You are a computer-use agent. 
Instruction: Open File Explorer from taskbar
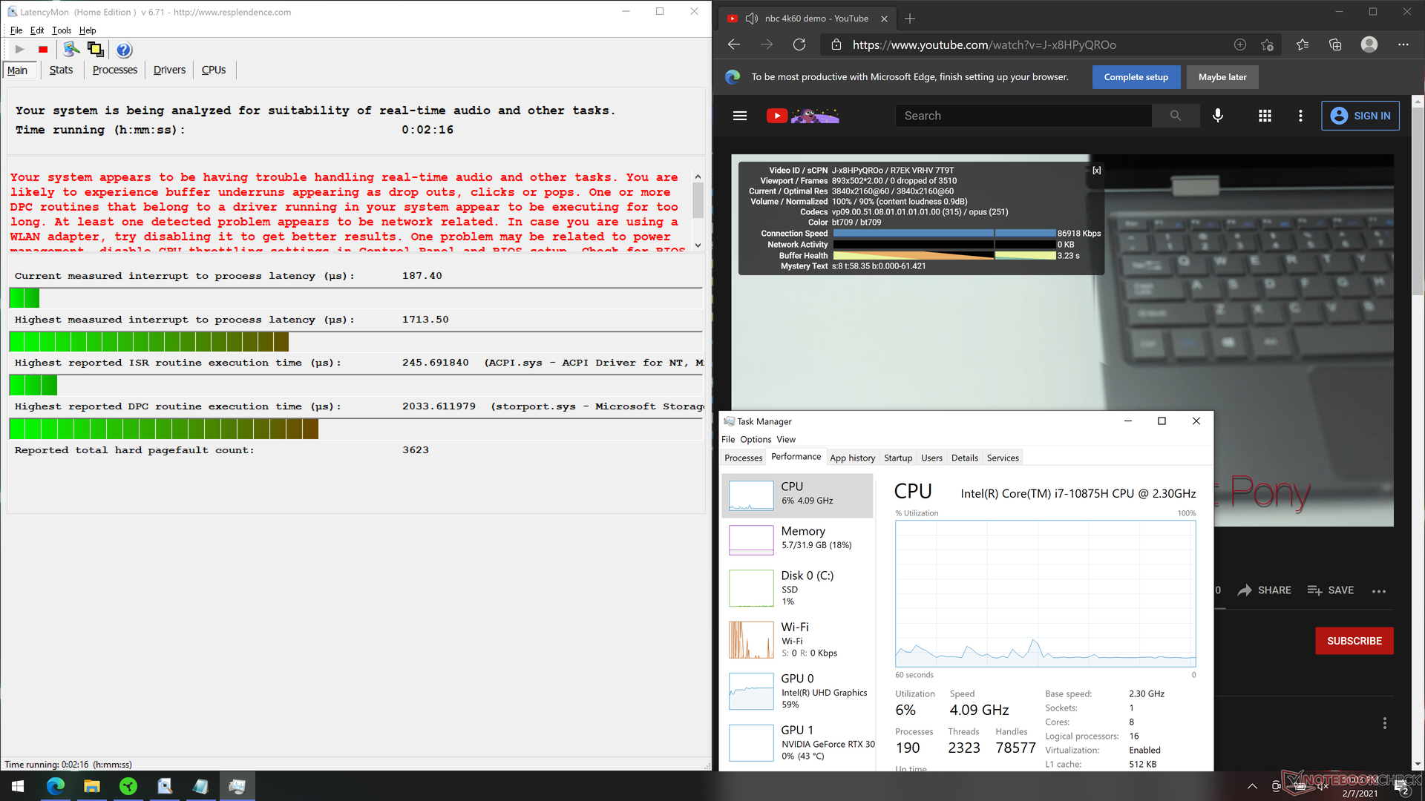click(x=92, y=786)
